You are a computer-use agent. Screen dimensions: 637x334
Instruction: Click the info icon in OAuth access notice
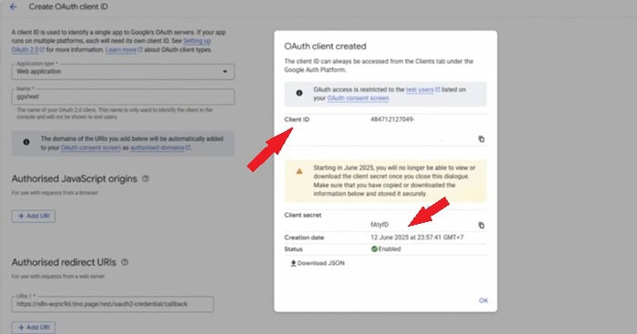pyautogui.click(x=299, y=93)
